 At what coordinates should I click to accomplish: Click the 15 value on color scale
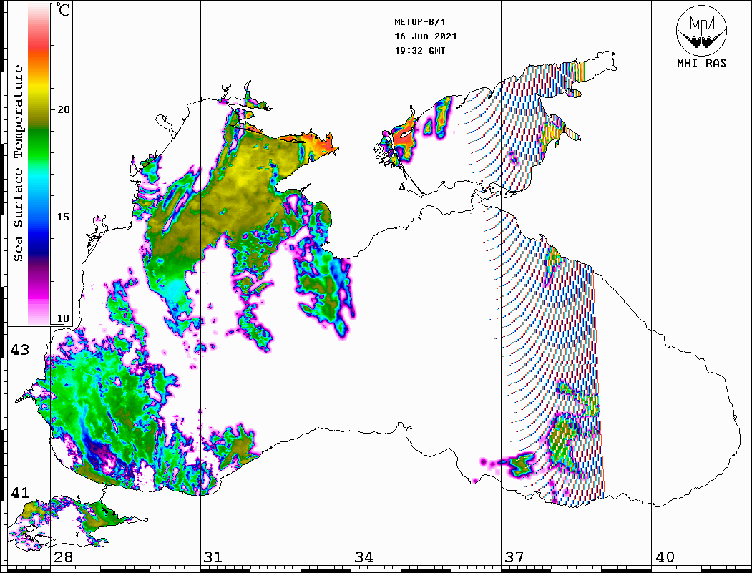point(63,217)
